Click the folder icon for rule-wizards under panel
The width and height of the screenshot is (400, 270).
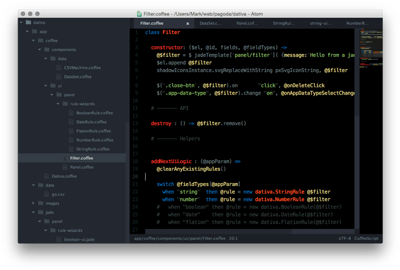(x=65, y=104)
